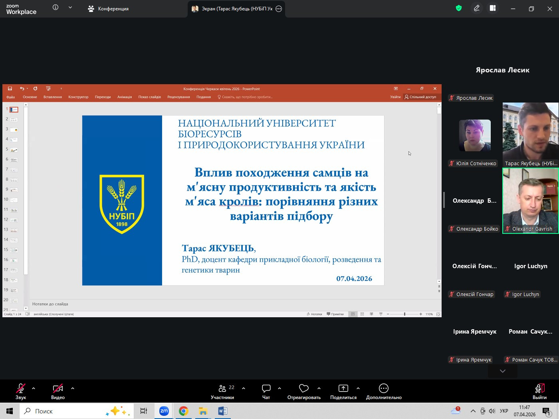Open Google Chrome from the taskbar
The image size is (559, 419).
coord(183,411)
